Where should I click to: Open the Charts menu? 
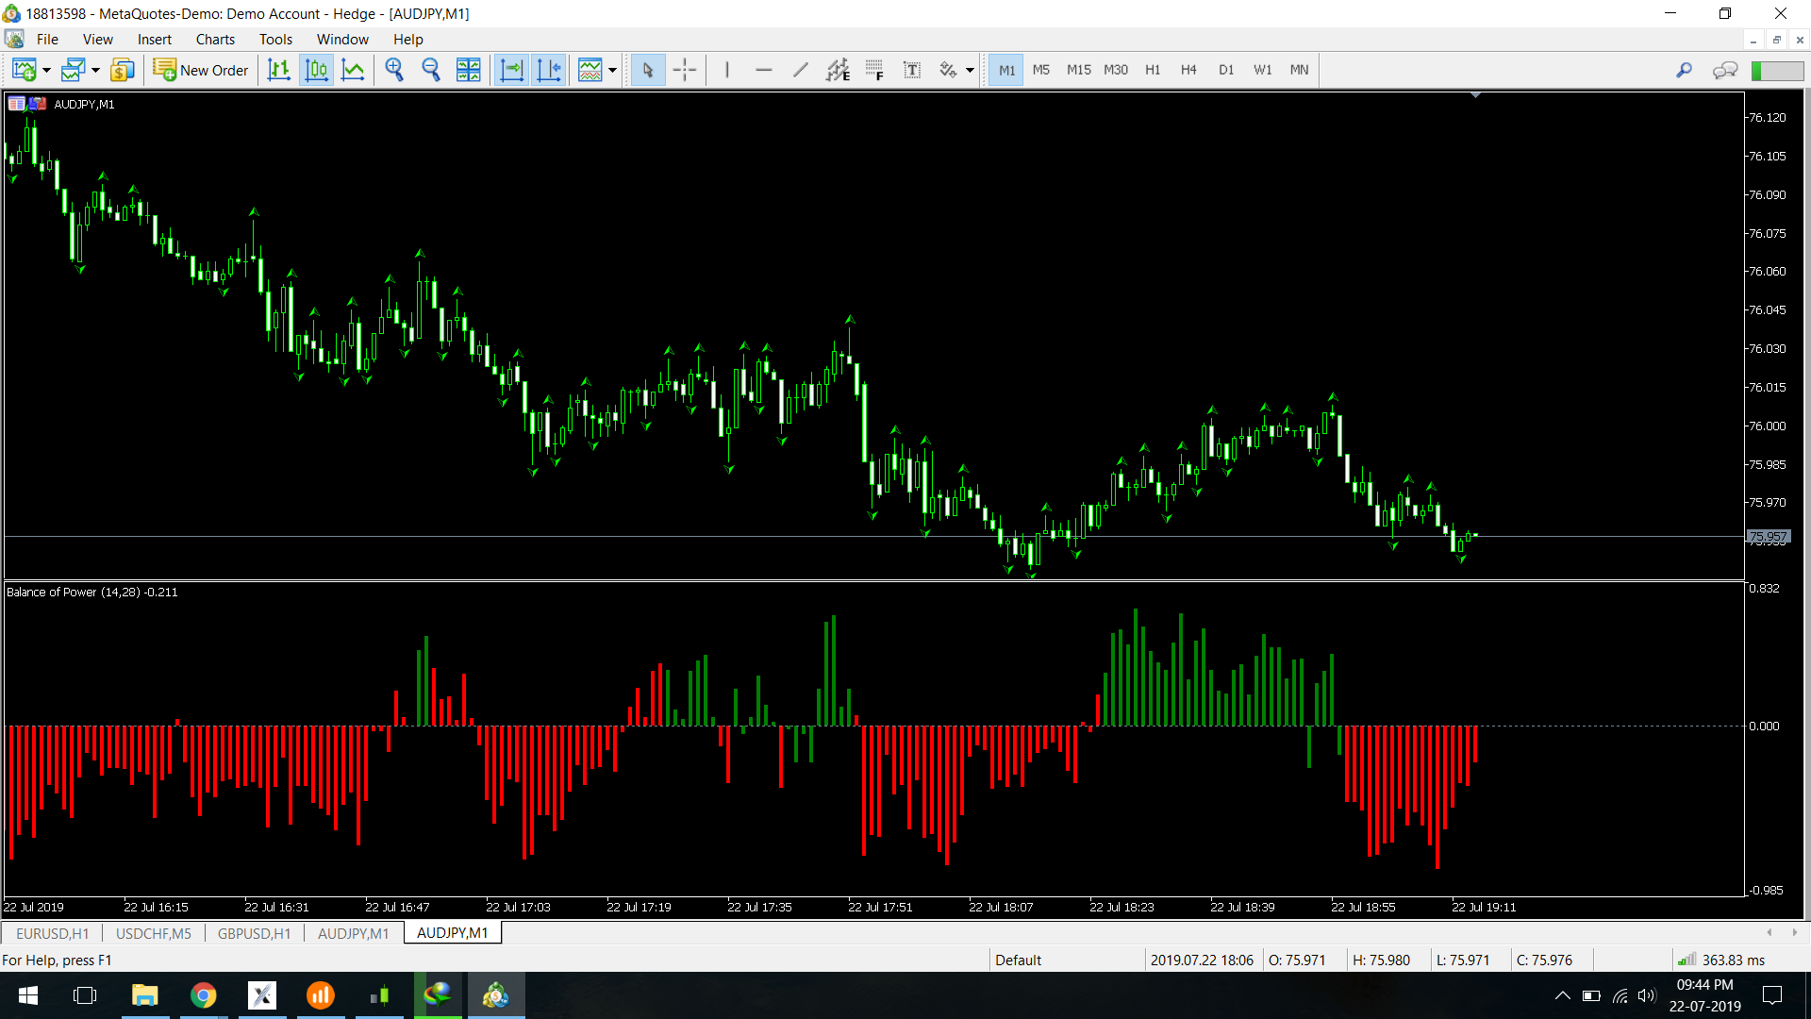click(x=215, y=39)
